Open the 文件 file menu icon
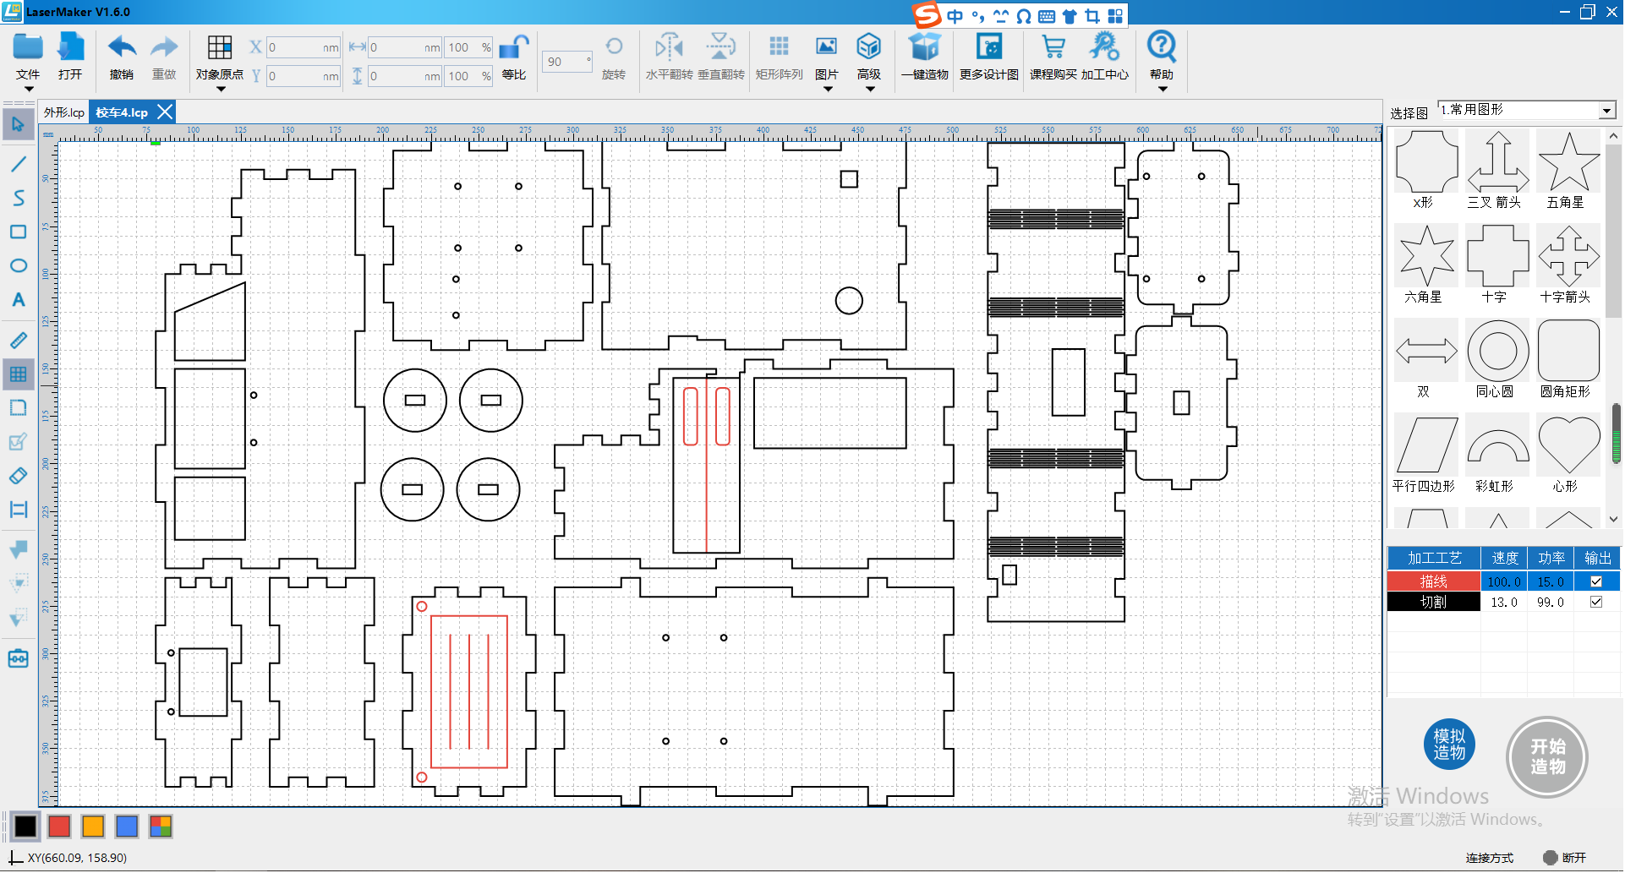This screenshot has height=873, width=1625. click(x=28, y=47)
